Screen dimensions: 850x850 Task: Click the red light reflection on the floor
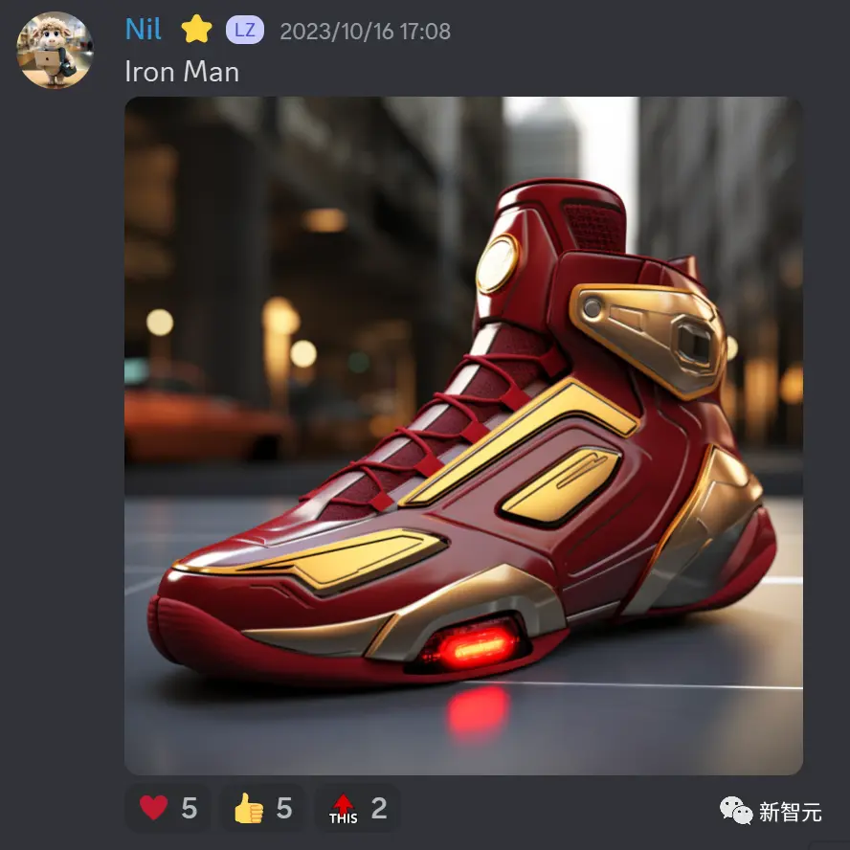(479, 712)
